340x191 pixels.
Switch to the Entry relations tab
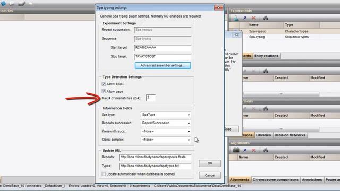click(x=266, y=56)
